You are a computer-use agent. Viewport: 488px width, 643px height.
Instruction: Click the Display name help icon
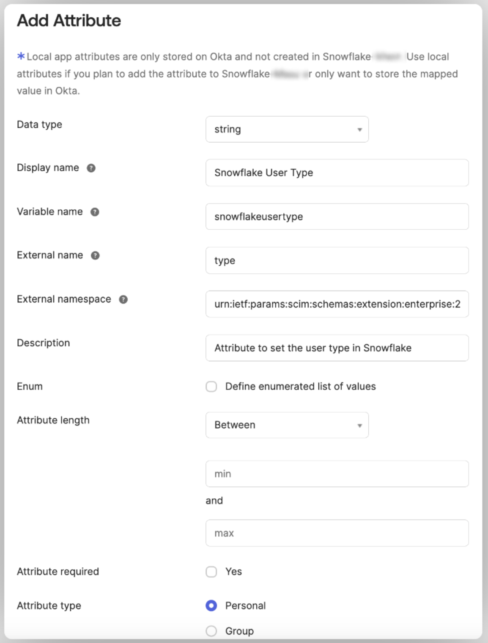pyautogui.click(x=91, y=168)
